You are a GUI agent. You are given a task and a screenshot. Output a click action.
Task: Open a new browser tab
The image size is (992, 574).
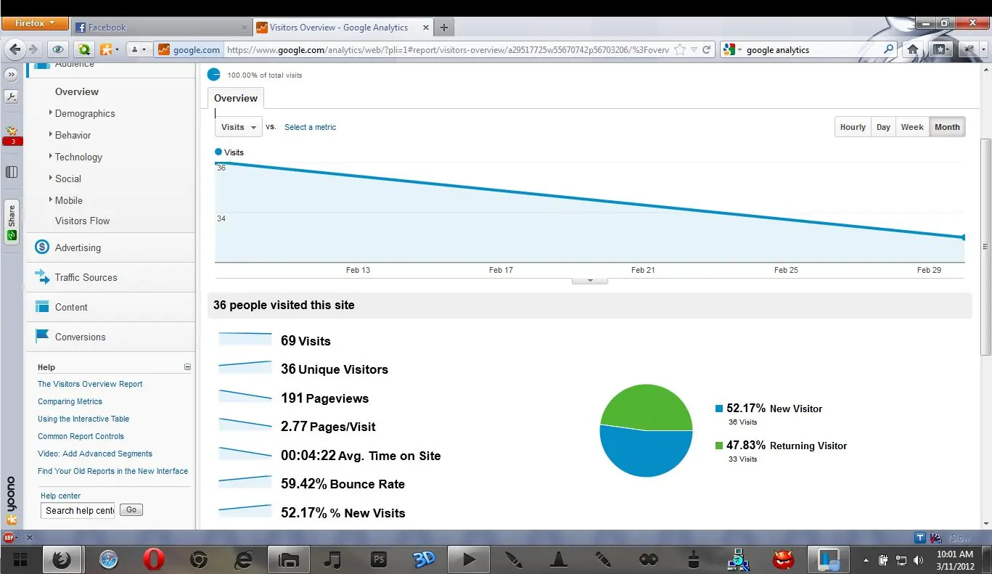444,28
